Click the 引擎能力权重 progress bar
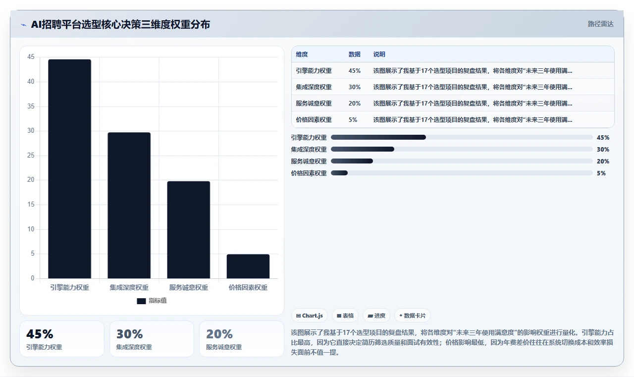This screenshot has width=634, height=377. [x=462, y=137]
